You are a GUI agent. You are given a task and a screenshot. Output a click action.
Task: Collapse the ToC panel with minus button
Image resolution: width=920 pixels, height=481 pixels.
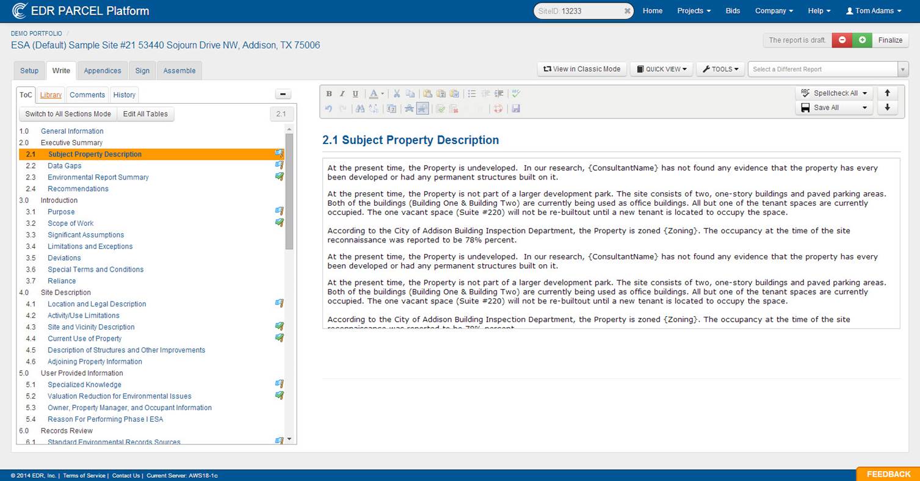pyautogui.click(x=283, y=95)
